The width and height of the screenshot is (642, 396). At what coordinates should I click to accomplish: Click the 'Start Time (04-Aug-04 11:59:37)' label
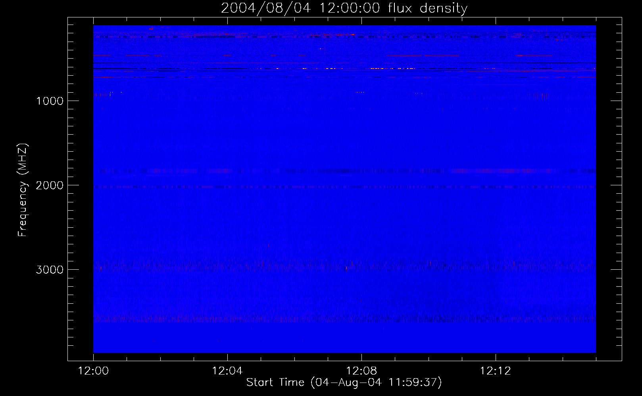click(x=344, y=382)
